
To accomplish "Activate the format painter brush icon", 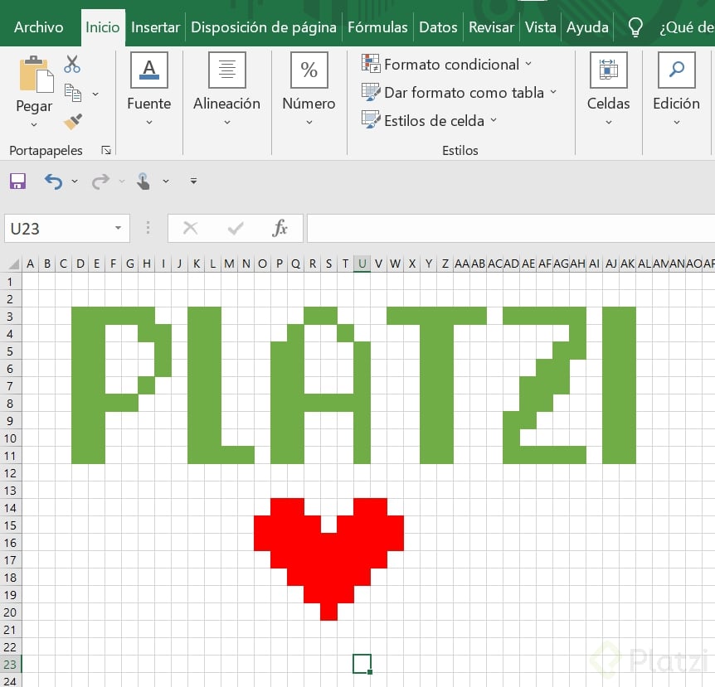I will click(73, 122).
